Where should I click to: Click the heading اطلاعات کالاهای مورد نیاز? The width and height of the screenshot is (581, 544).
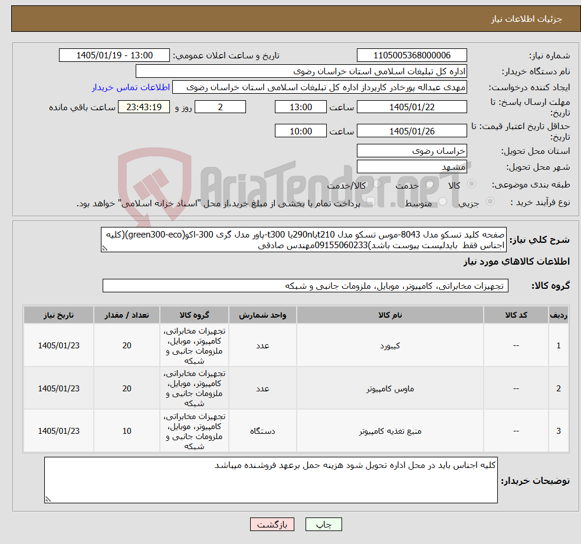coord(517,262)
